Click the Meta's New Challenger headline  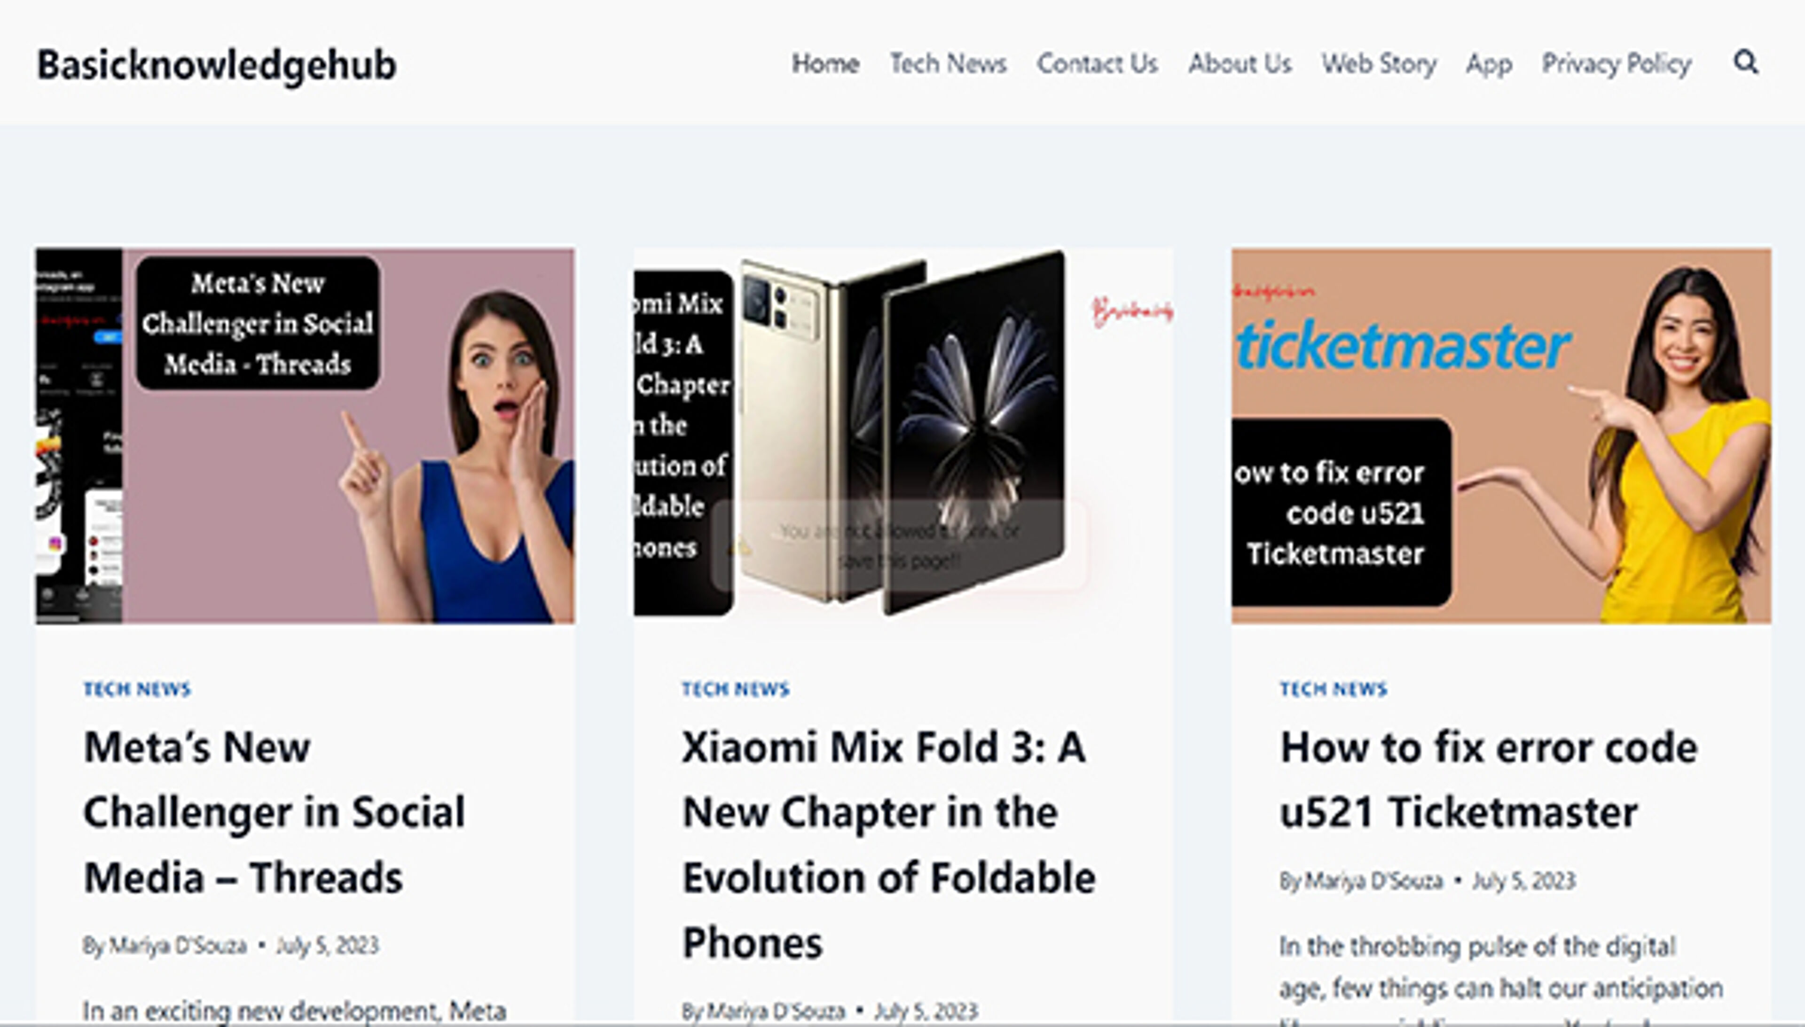point(275,812)
